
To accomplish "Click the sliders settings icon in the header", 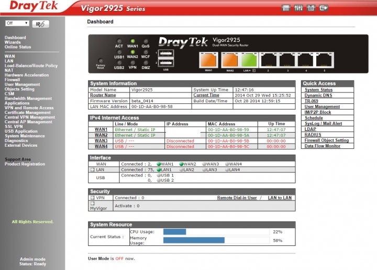I will coord(298,8).
